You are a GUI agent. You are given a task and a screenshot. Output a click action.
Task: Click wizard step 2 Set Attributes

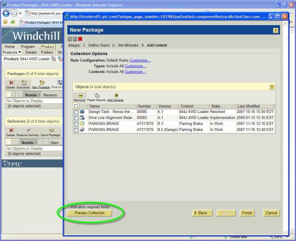(x=128, y=45)
